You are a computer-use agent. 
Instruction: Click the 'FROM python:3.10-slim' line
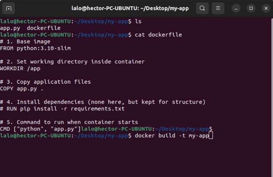click(35, 48)
